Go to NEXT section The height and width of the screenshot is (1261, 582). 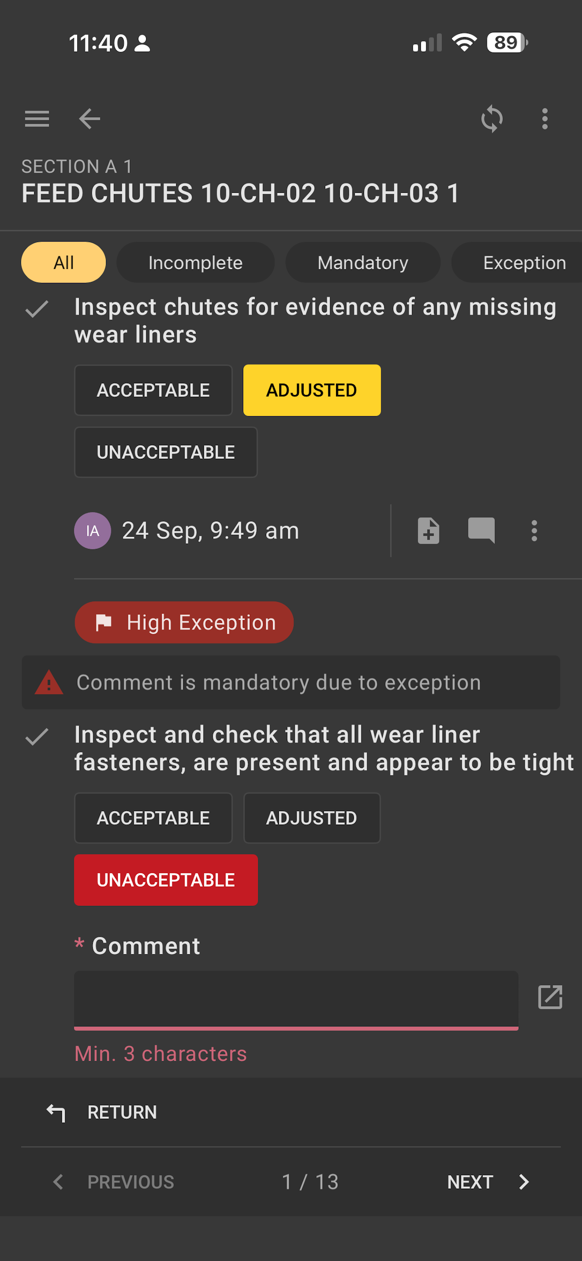click(488, 1182)
